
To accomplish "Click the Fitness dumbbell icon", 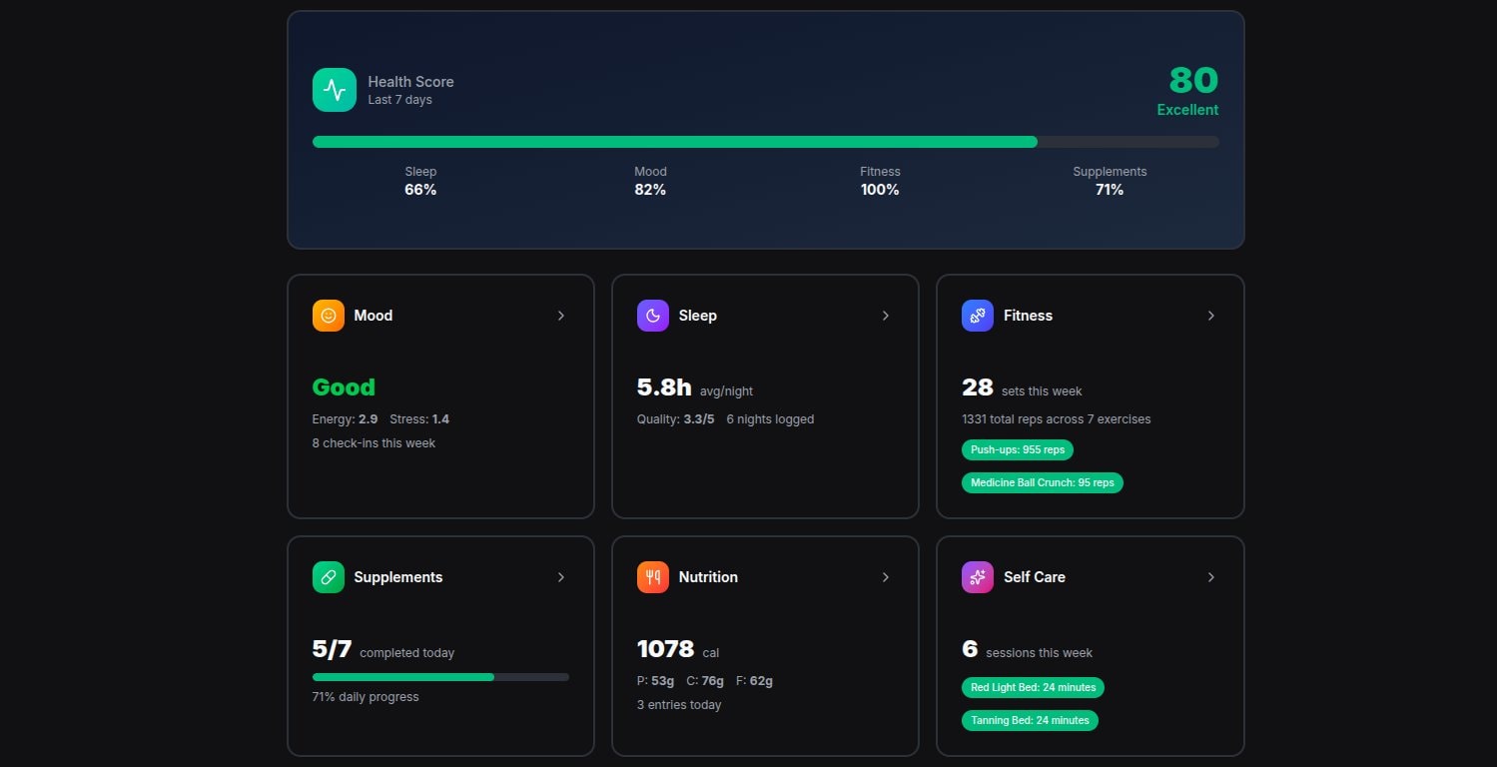I will (x=977, y=315).
